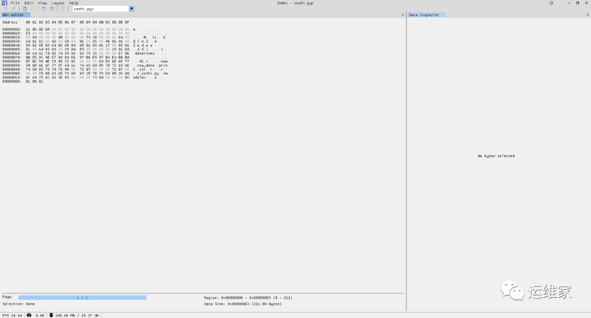Image resolution: width=591 pixels, height=318 pixels.
Task: Close the Hex editor panel
Action: (x=403, y=15)
